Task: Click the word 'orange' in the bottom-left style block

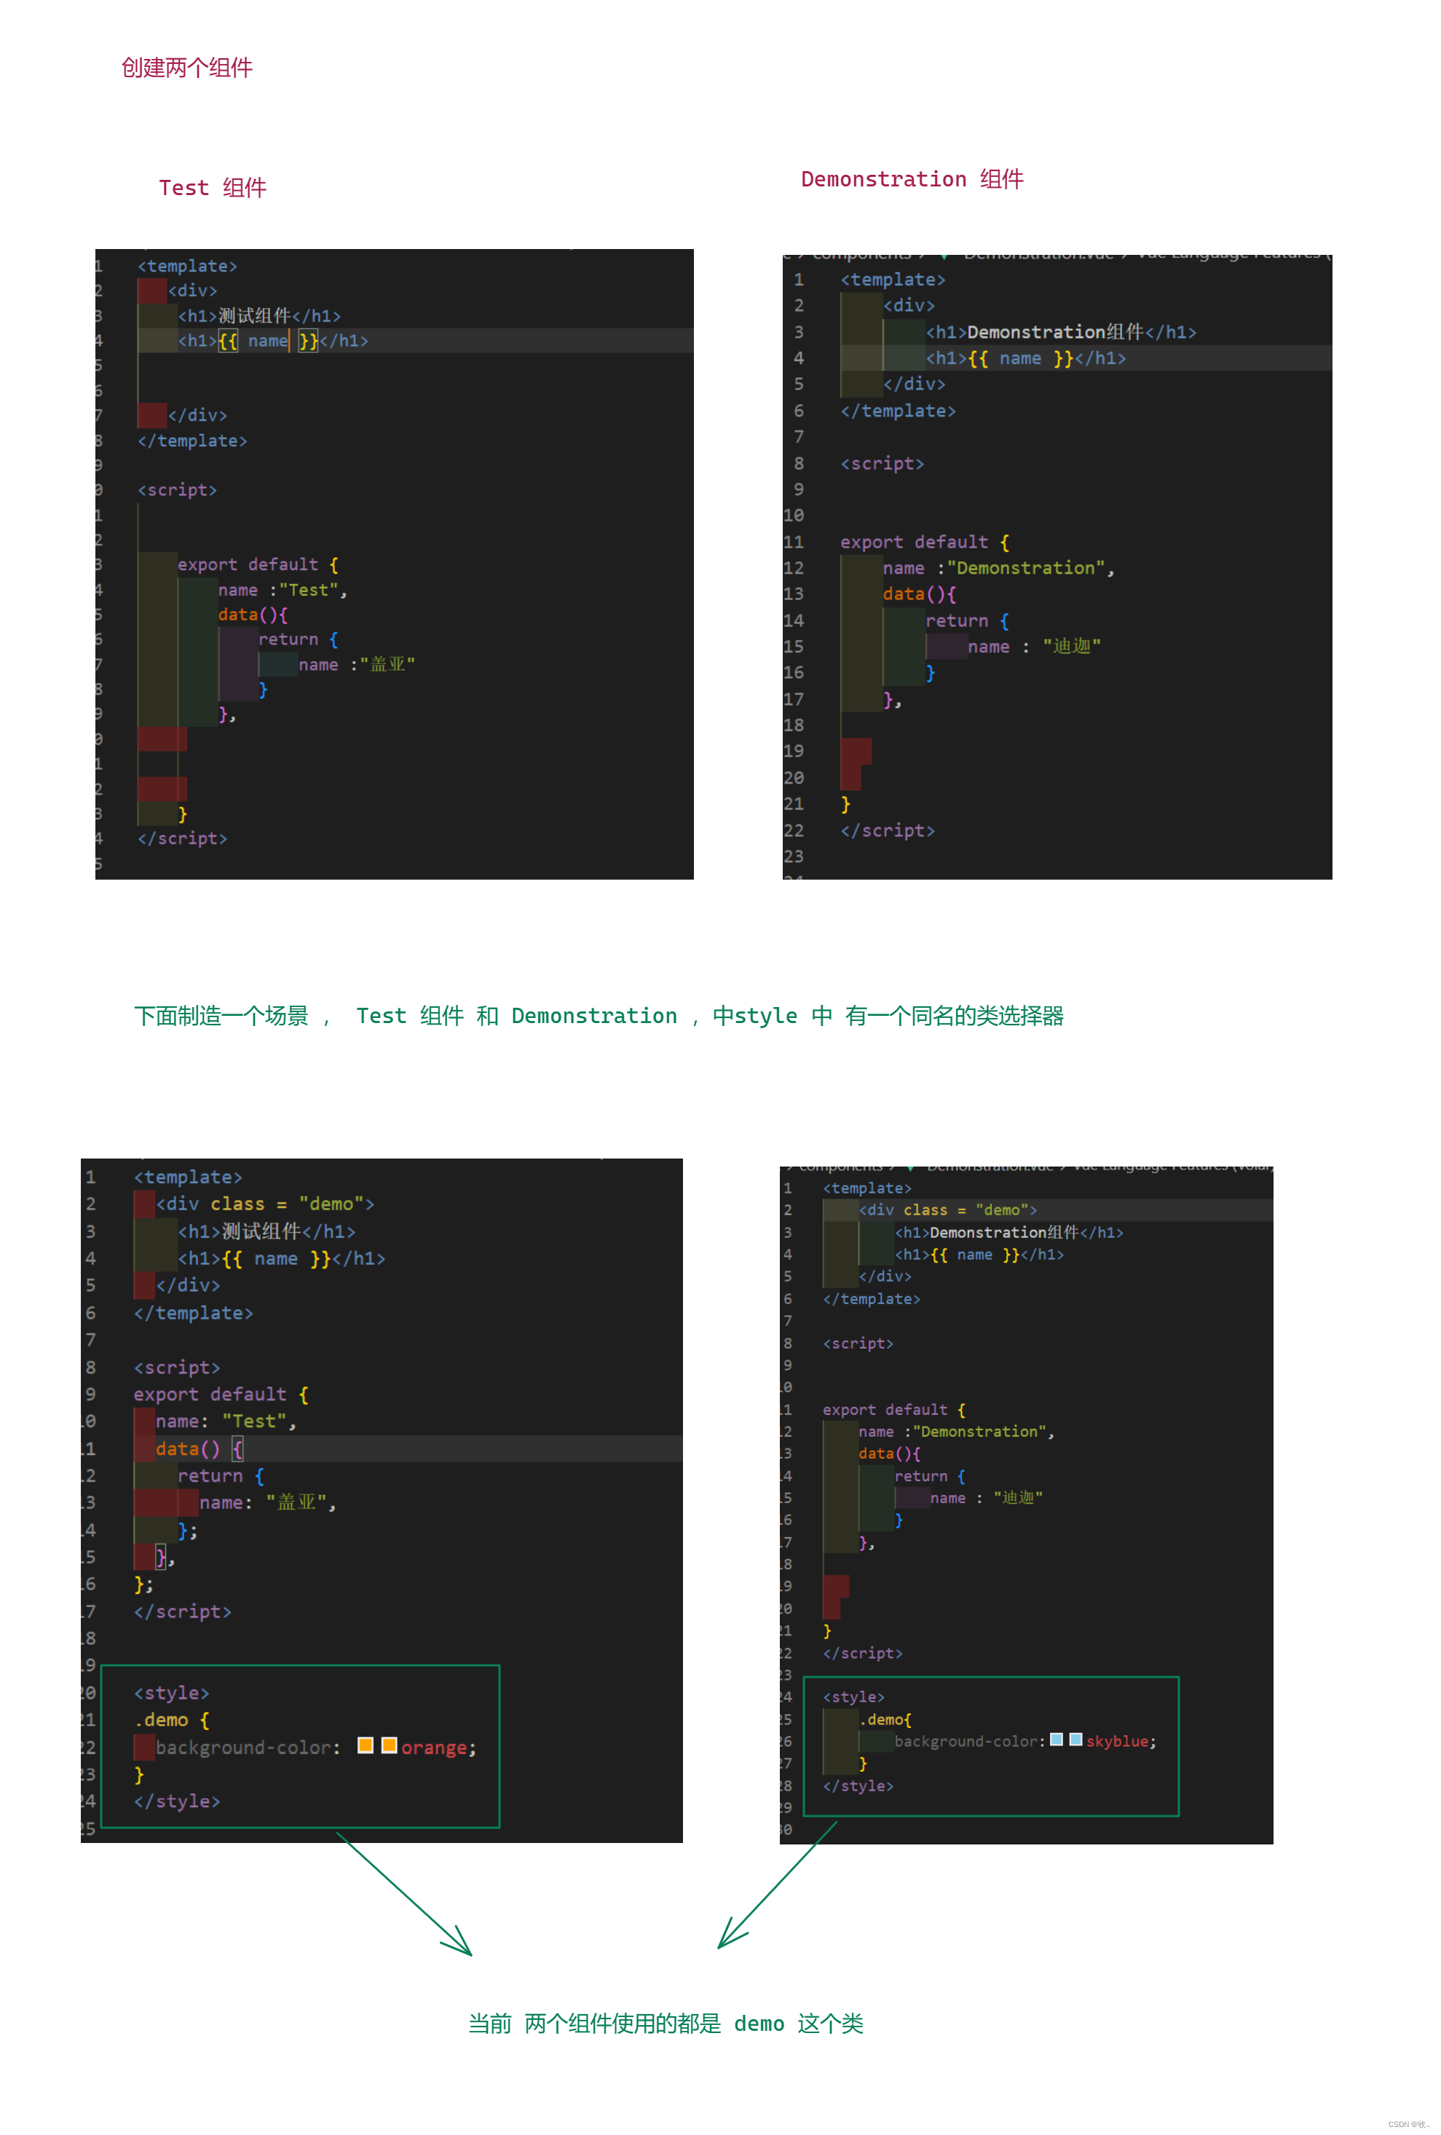Action: coord(433,1748)
